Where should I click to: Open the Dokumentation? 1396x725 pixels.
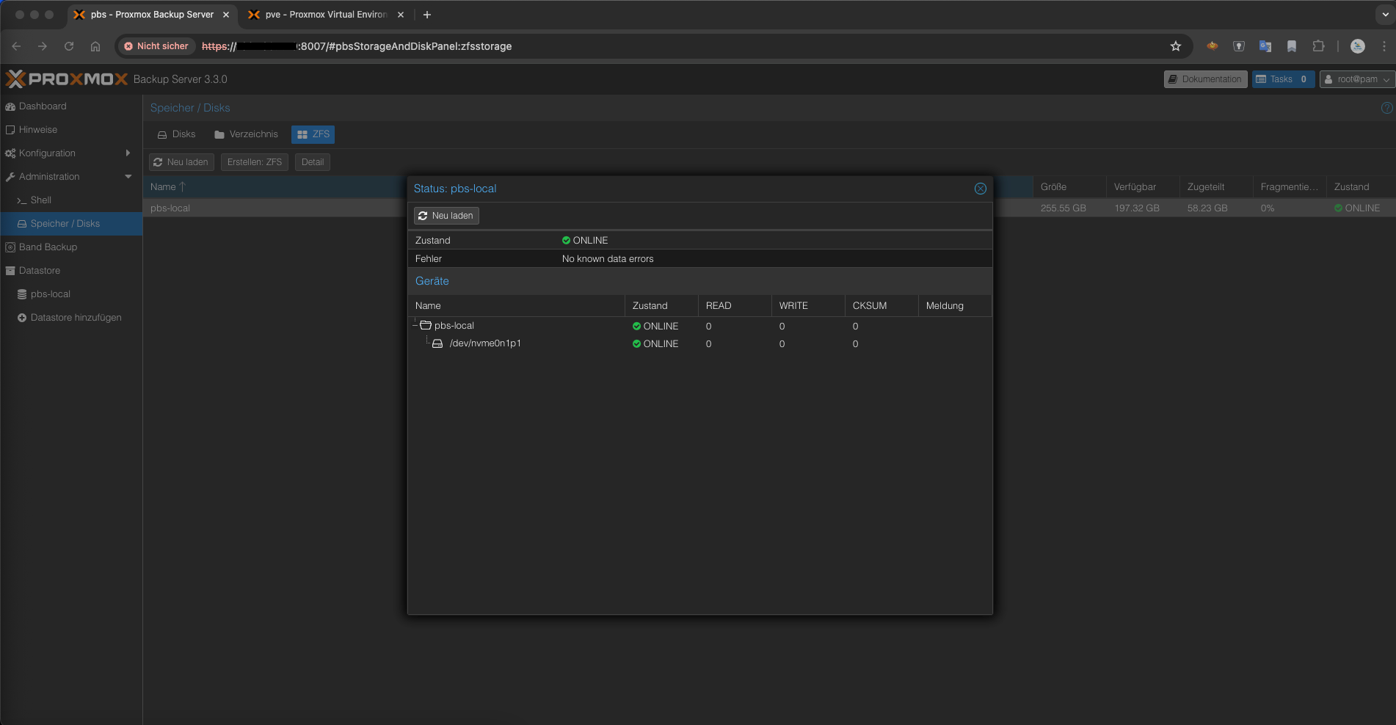click(1205, 79)
